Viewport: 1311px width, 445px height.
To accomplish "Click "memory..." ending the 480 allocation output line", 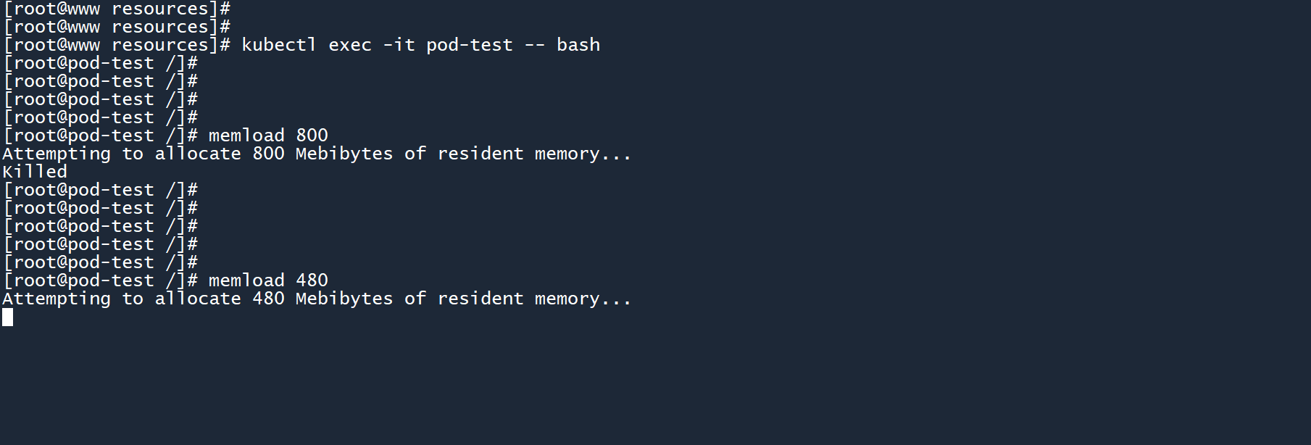I will coord(583,299).
